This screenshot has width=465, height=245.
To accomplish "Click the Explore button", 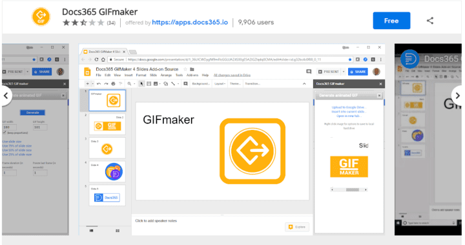I will pos(297,227).
